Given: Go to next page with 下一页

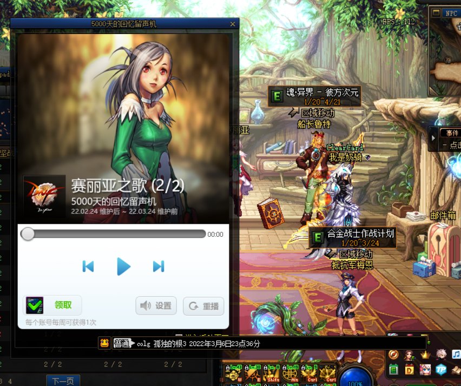Looking at the screenshot, I should (63, 381).
